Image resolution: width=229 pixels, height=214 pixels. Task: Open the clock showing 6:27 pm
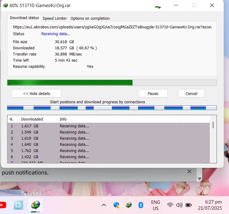point(210,205)
